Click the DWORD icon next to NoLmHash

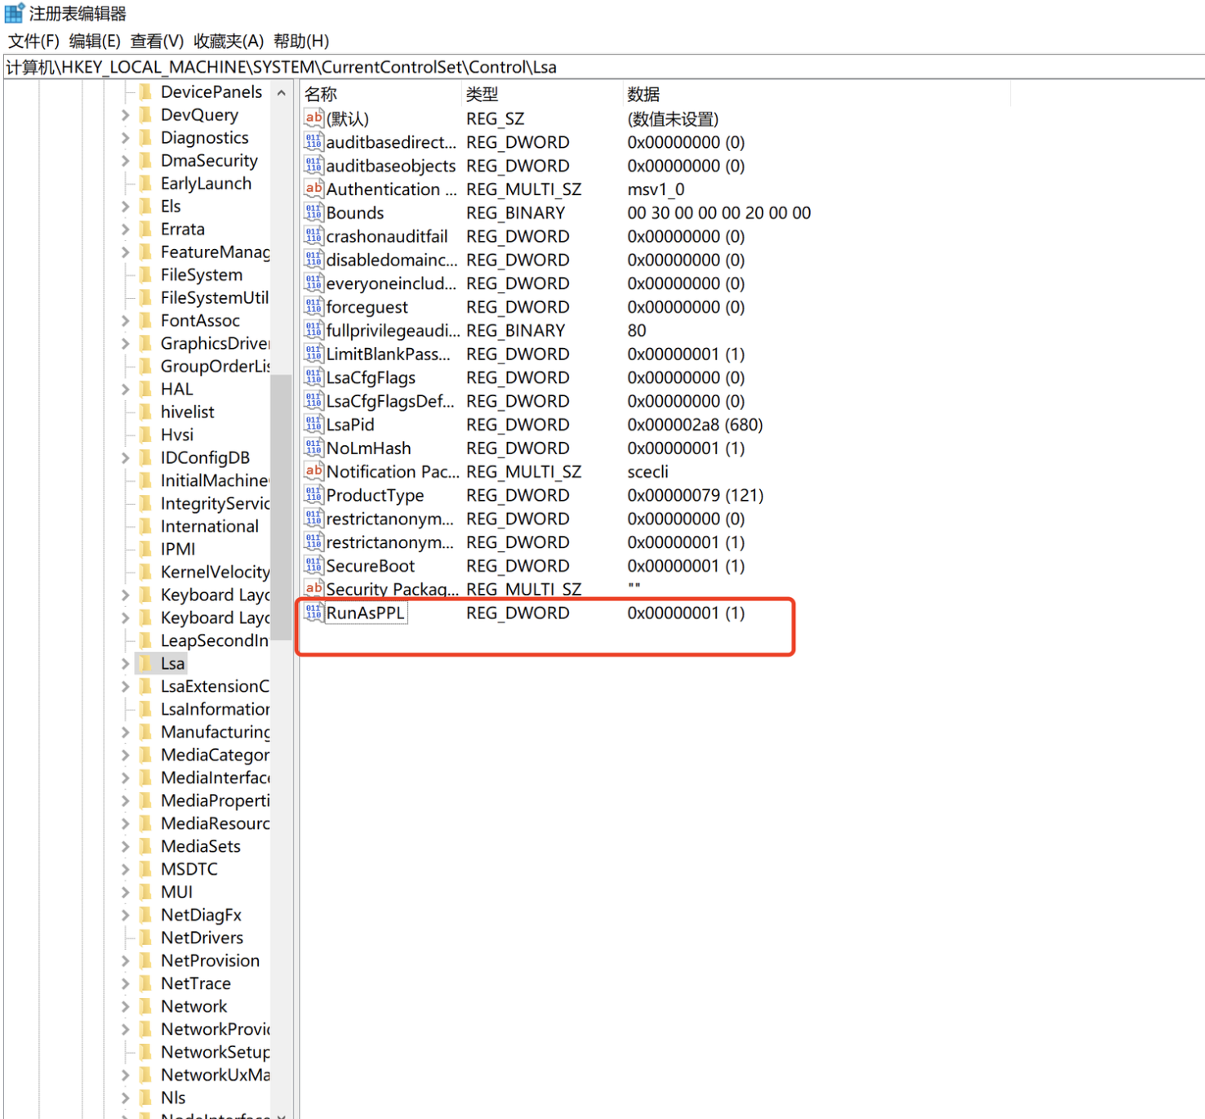(x=313, y=448)
